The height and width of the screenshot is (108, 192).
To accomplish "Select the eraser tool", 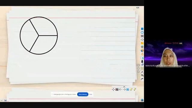I will (x=142, y=65).
